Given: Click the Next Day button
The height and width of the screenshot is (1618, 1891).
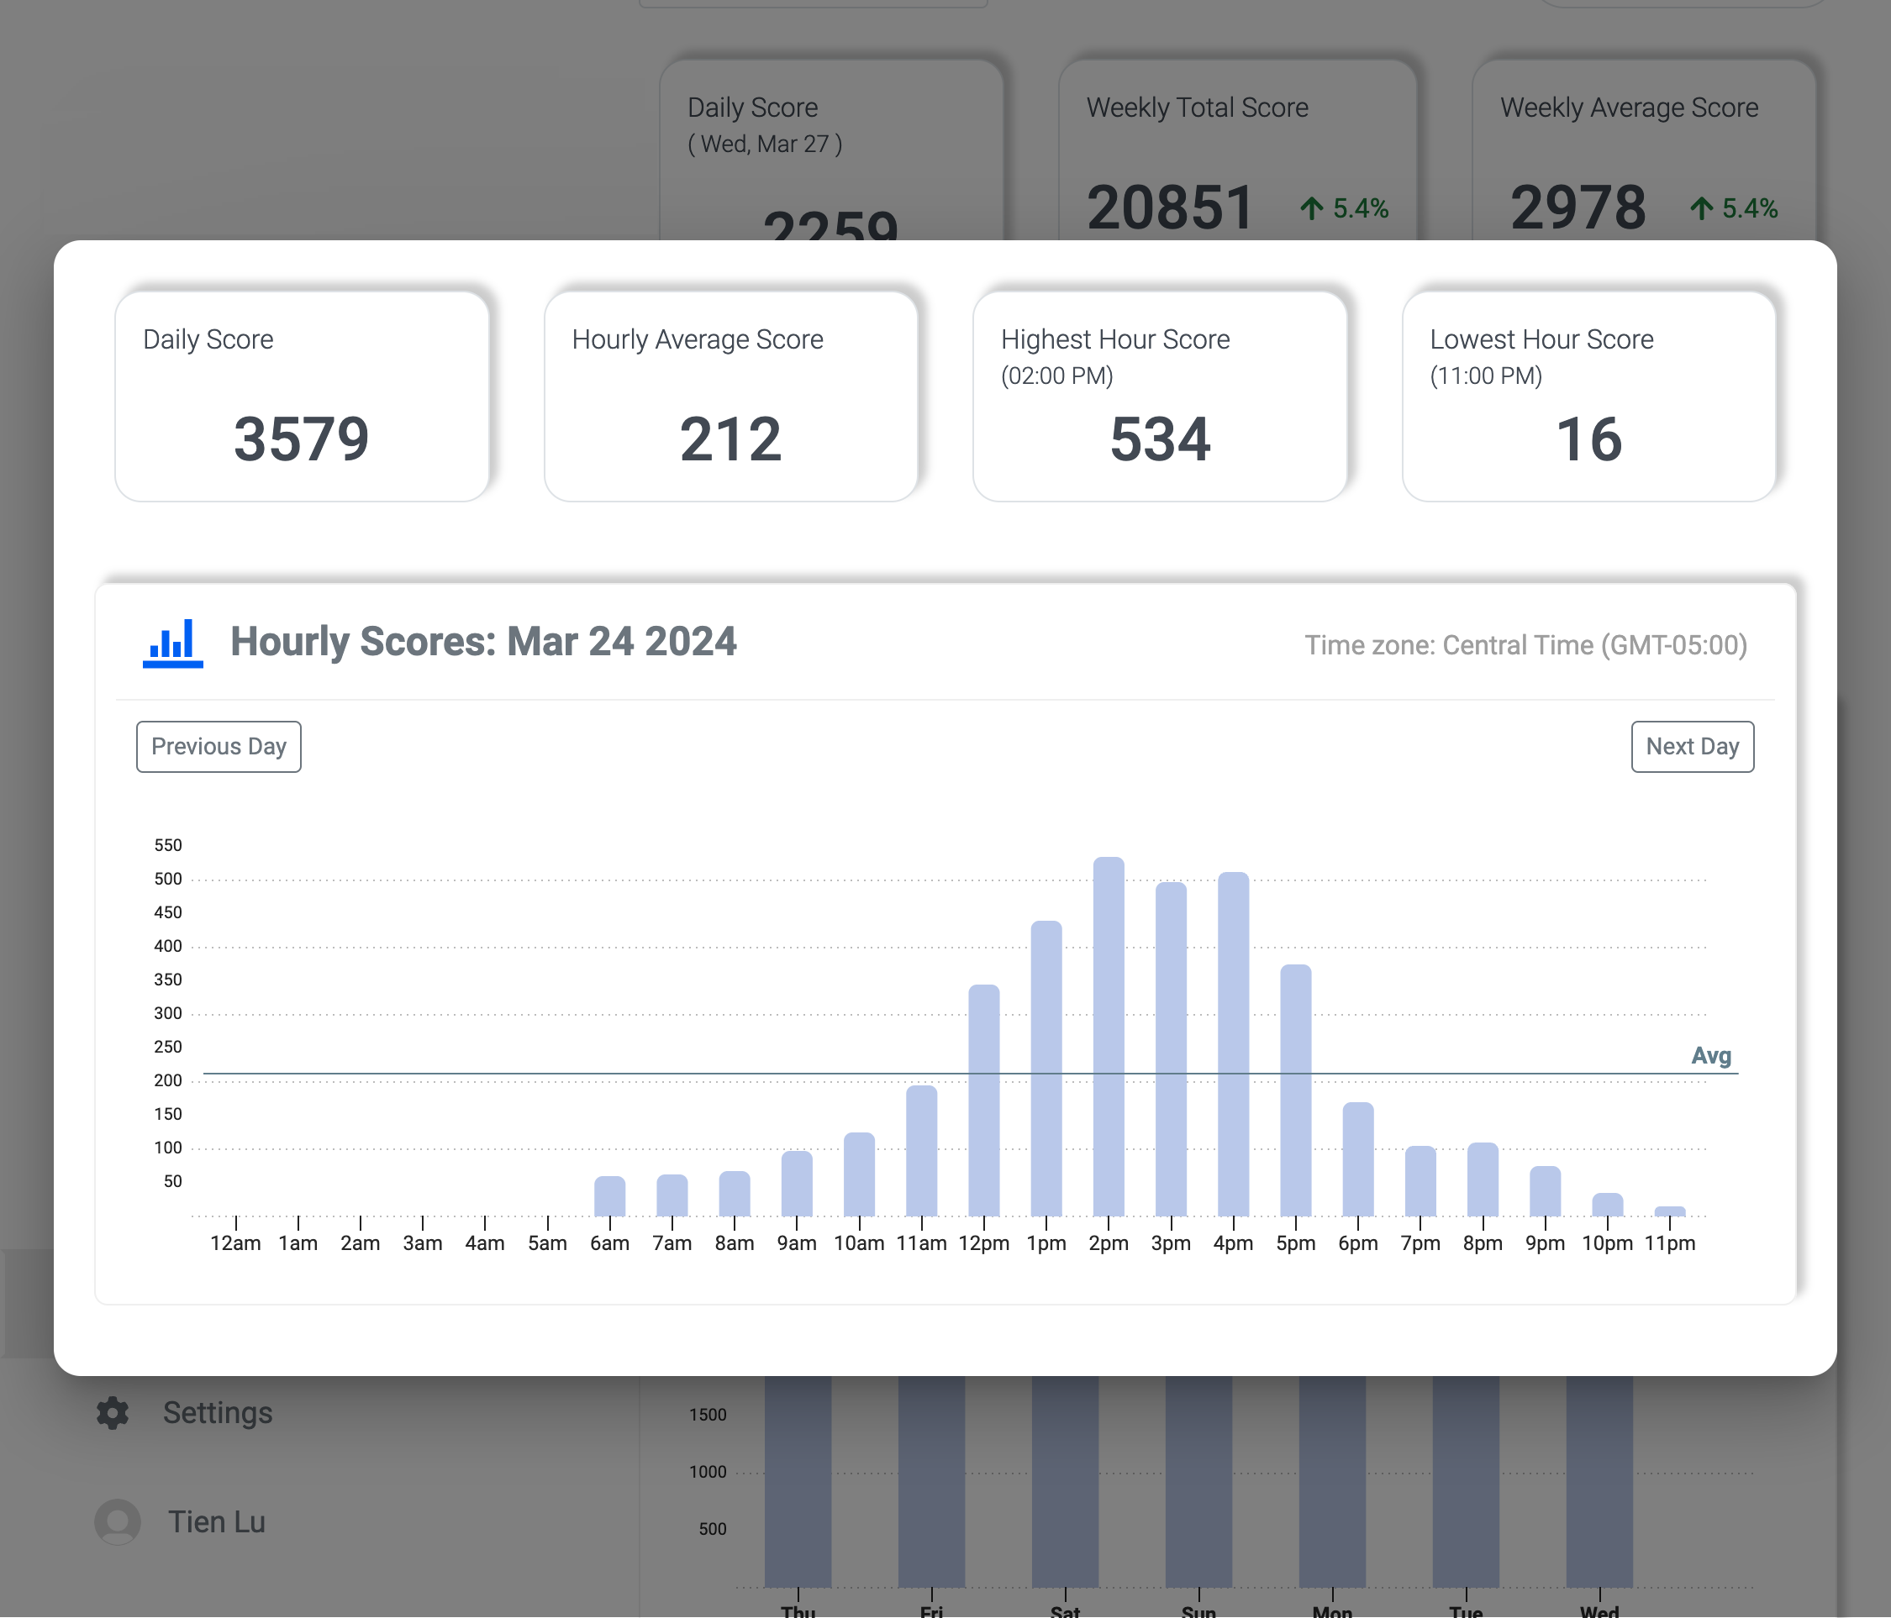Looking at the screenshot, I should click(x=1691, y=747).
